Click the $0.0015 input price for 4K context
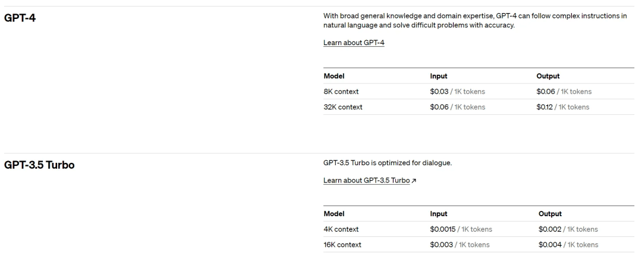 click(x=443, y=229)
